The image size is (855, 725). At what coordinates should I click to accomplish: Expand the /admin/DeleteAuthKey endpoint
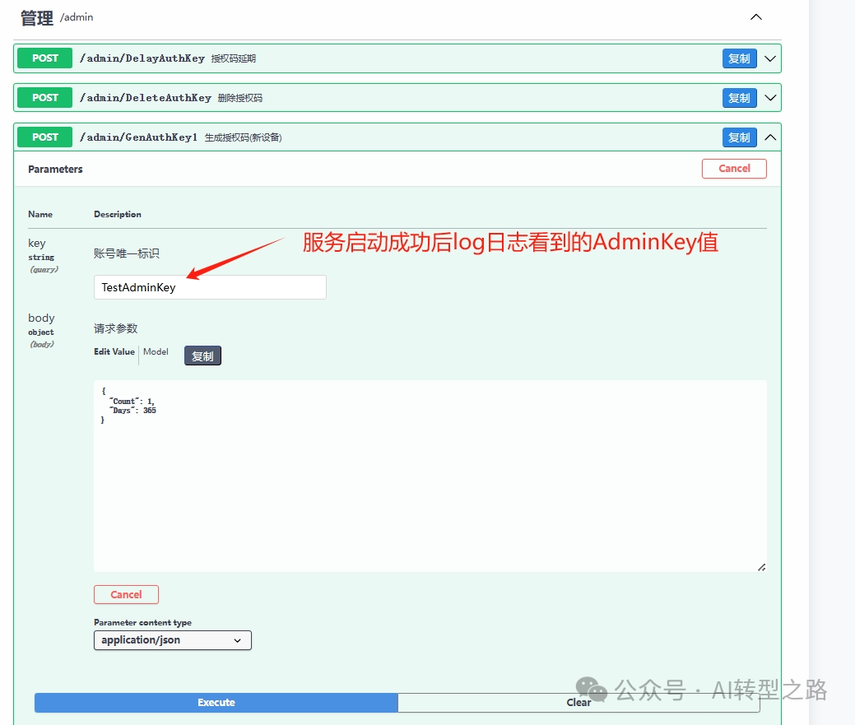tap(769, 97)
